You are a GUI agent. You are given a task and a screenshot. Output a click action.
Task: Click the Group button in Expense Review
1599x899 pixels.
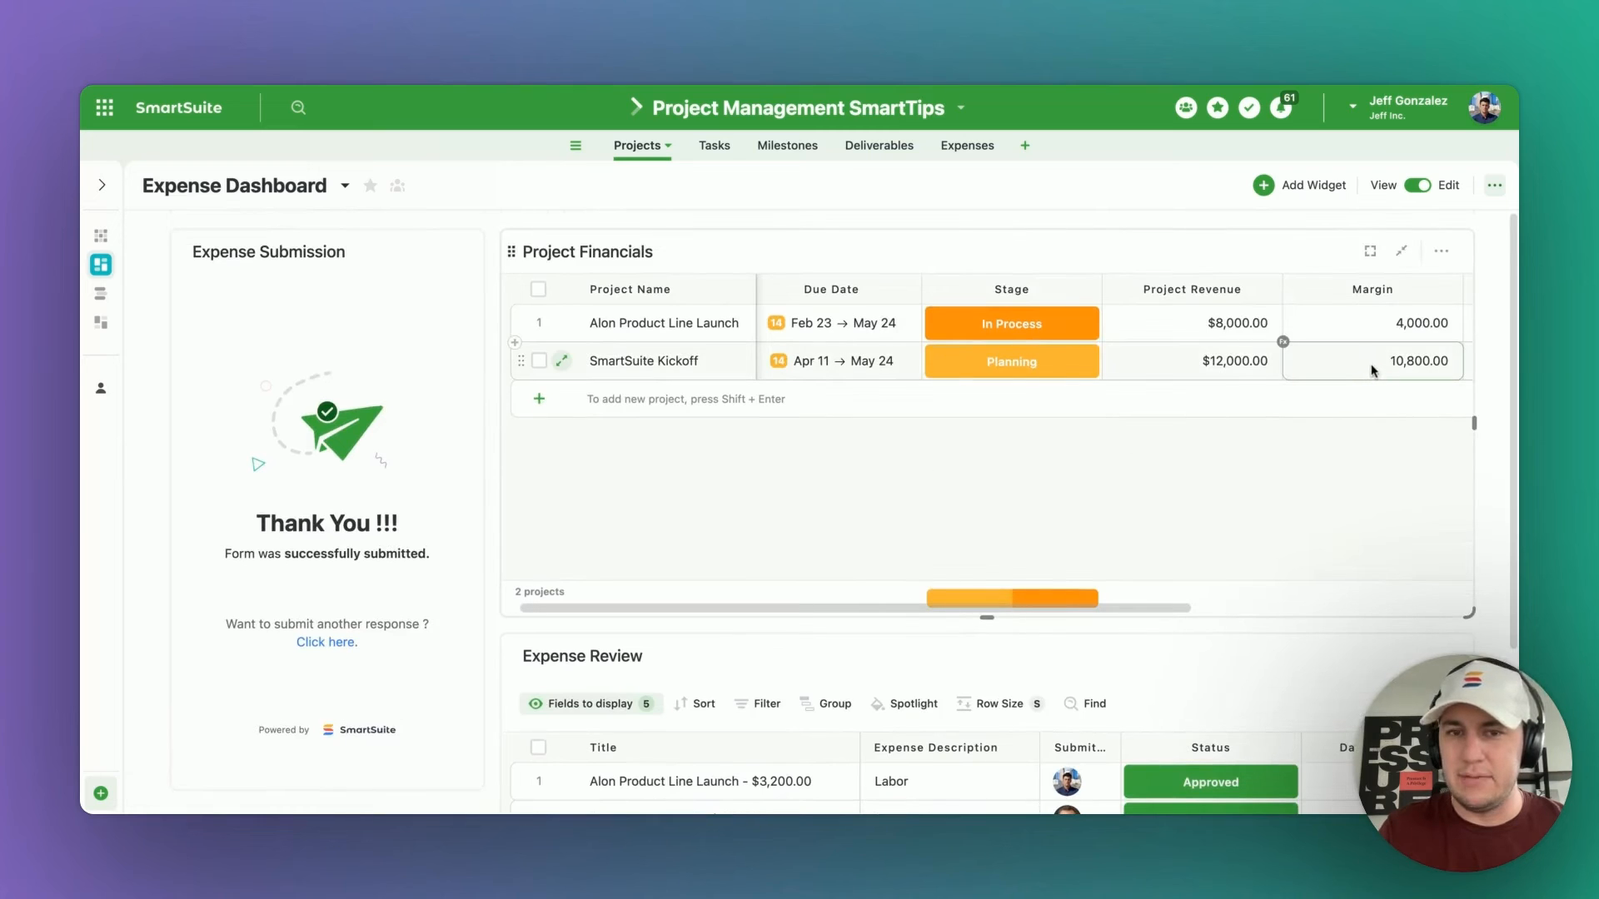click(825, 703)
